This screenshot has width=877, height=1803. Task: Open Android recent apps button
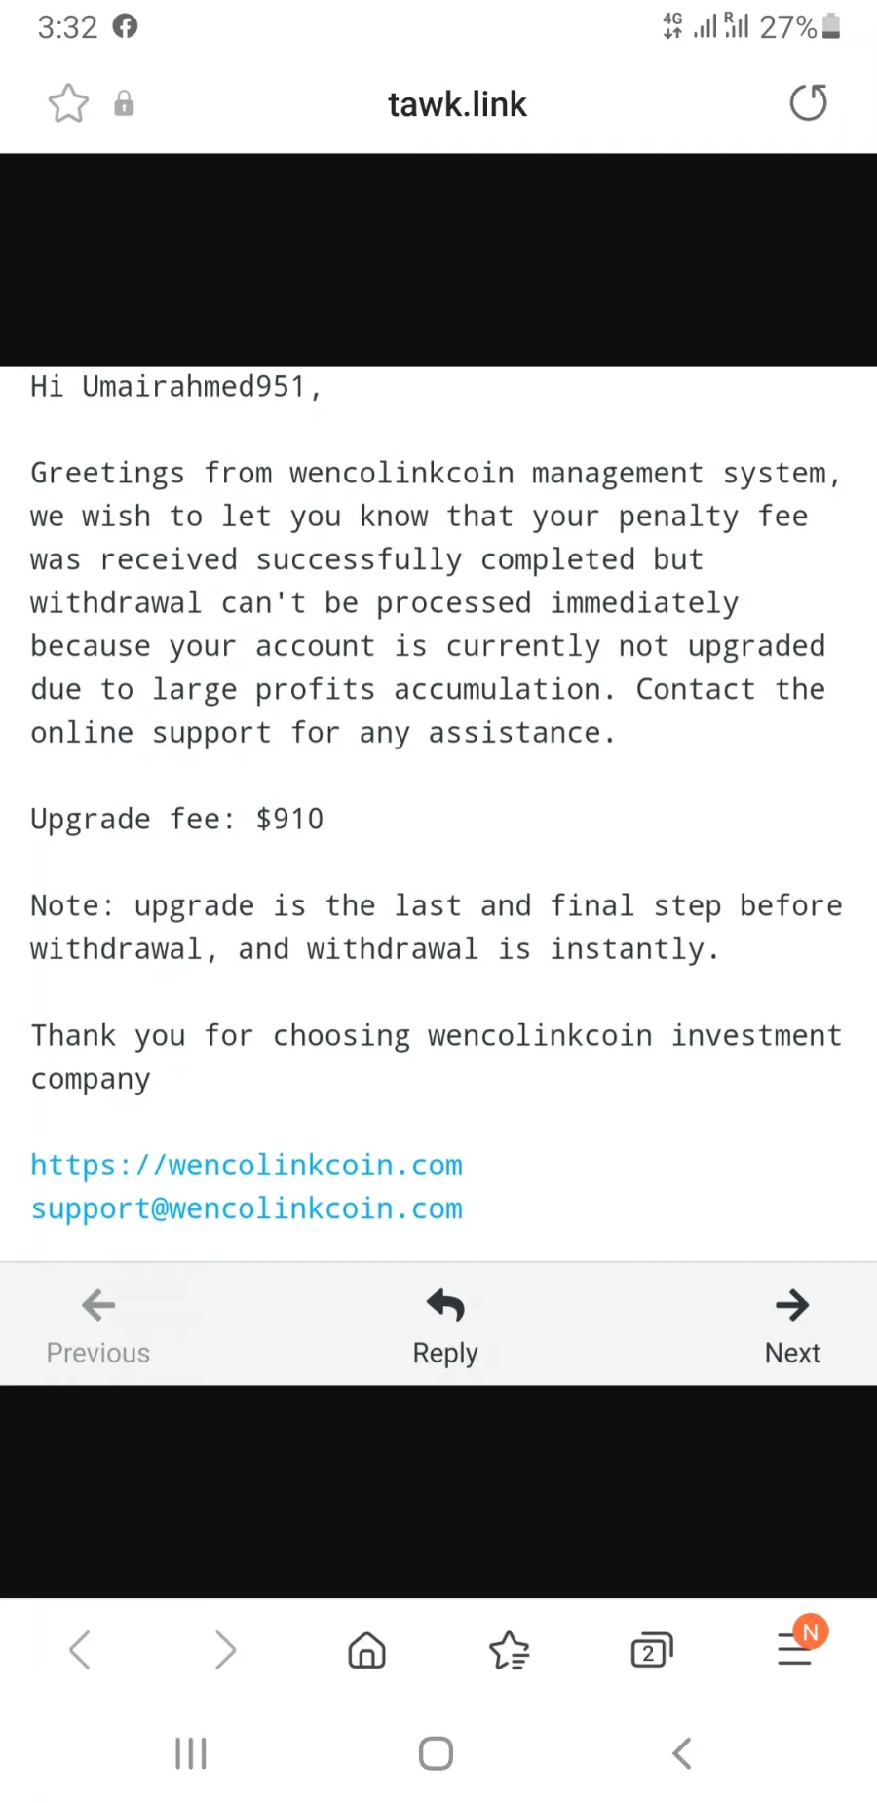[191, 1753]
